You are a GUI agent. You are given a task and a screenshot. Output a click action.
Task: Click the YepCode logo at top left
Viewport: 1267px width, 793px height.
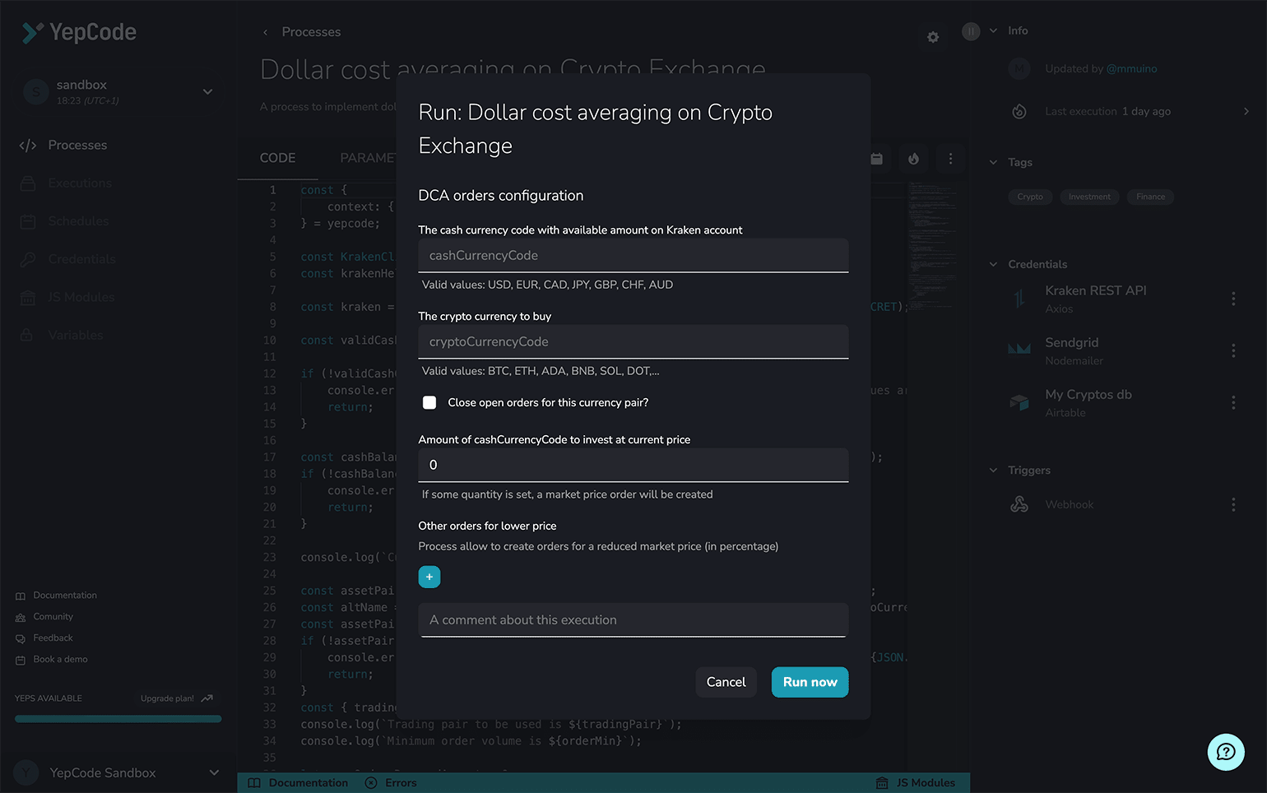click(78, 32)
